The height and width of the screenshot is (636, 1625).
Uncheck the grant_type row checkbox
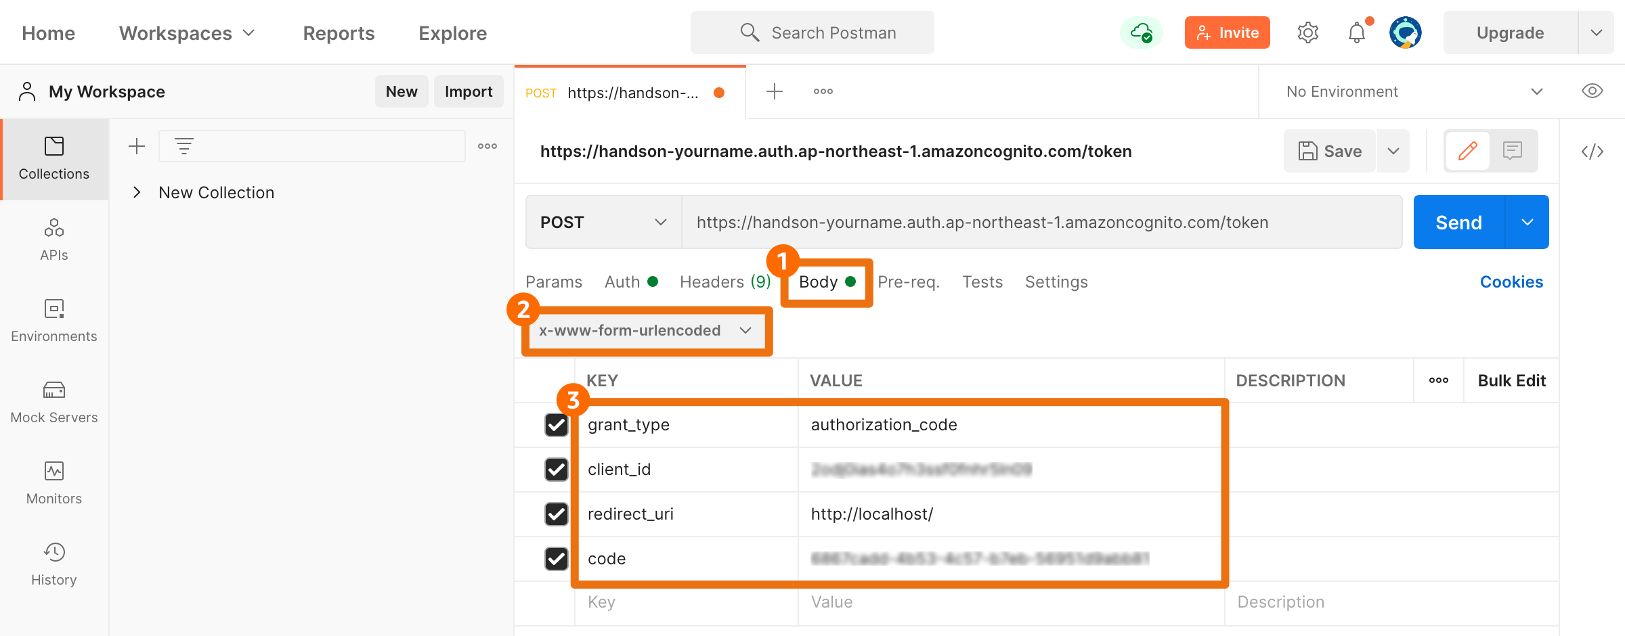point(557,425)
